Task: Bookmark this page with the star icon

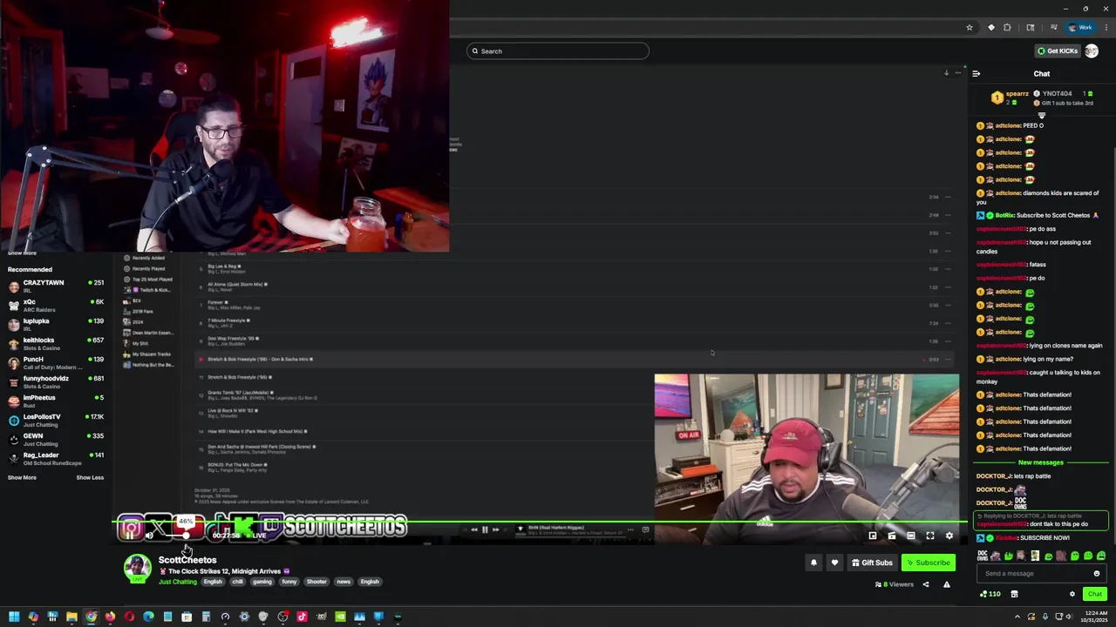Action: tap(969, 28)
